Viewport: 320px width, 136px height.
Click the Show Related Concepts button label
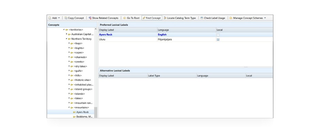(105, 18)
